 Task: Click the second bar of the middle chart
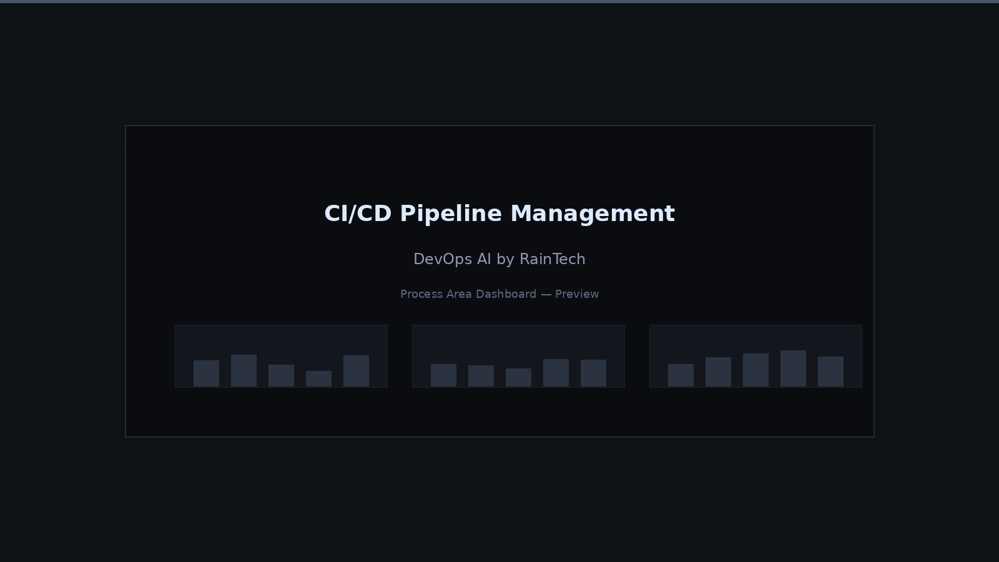pos(481,375)
